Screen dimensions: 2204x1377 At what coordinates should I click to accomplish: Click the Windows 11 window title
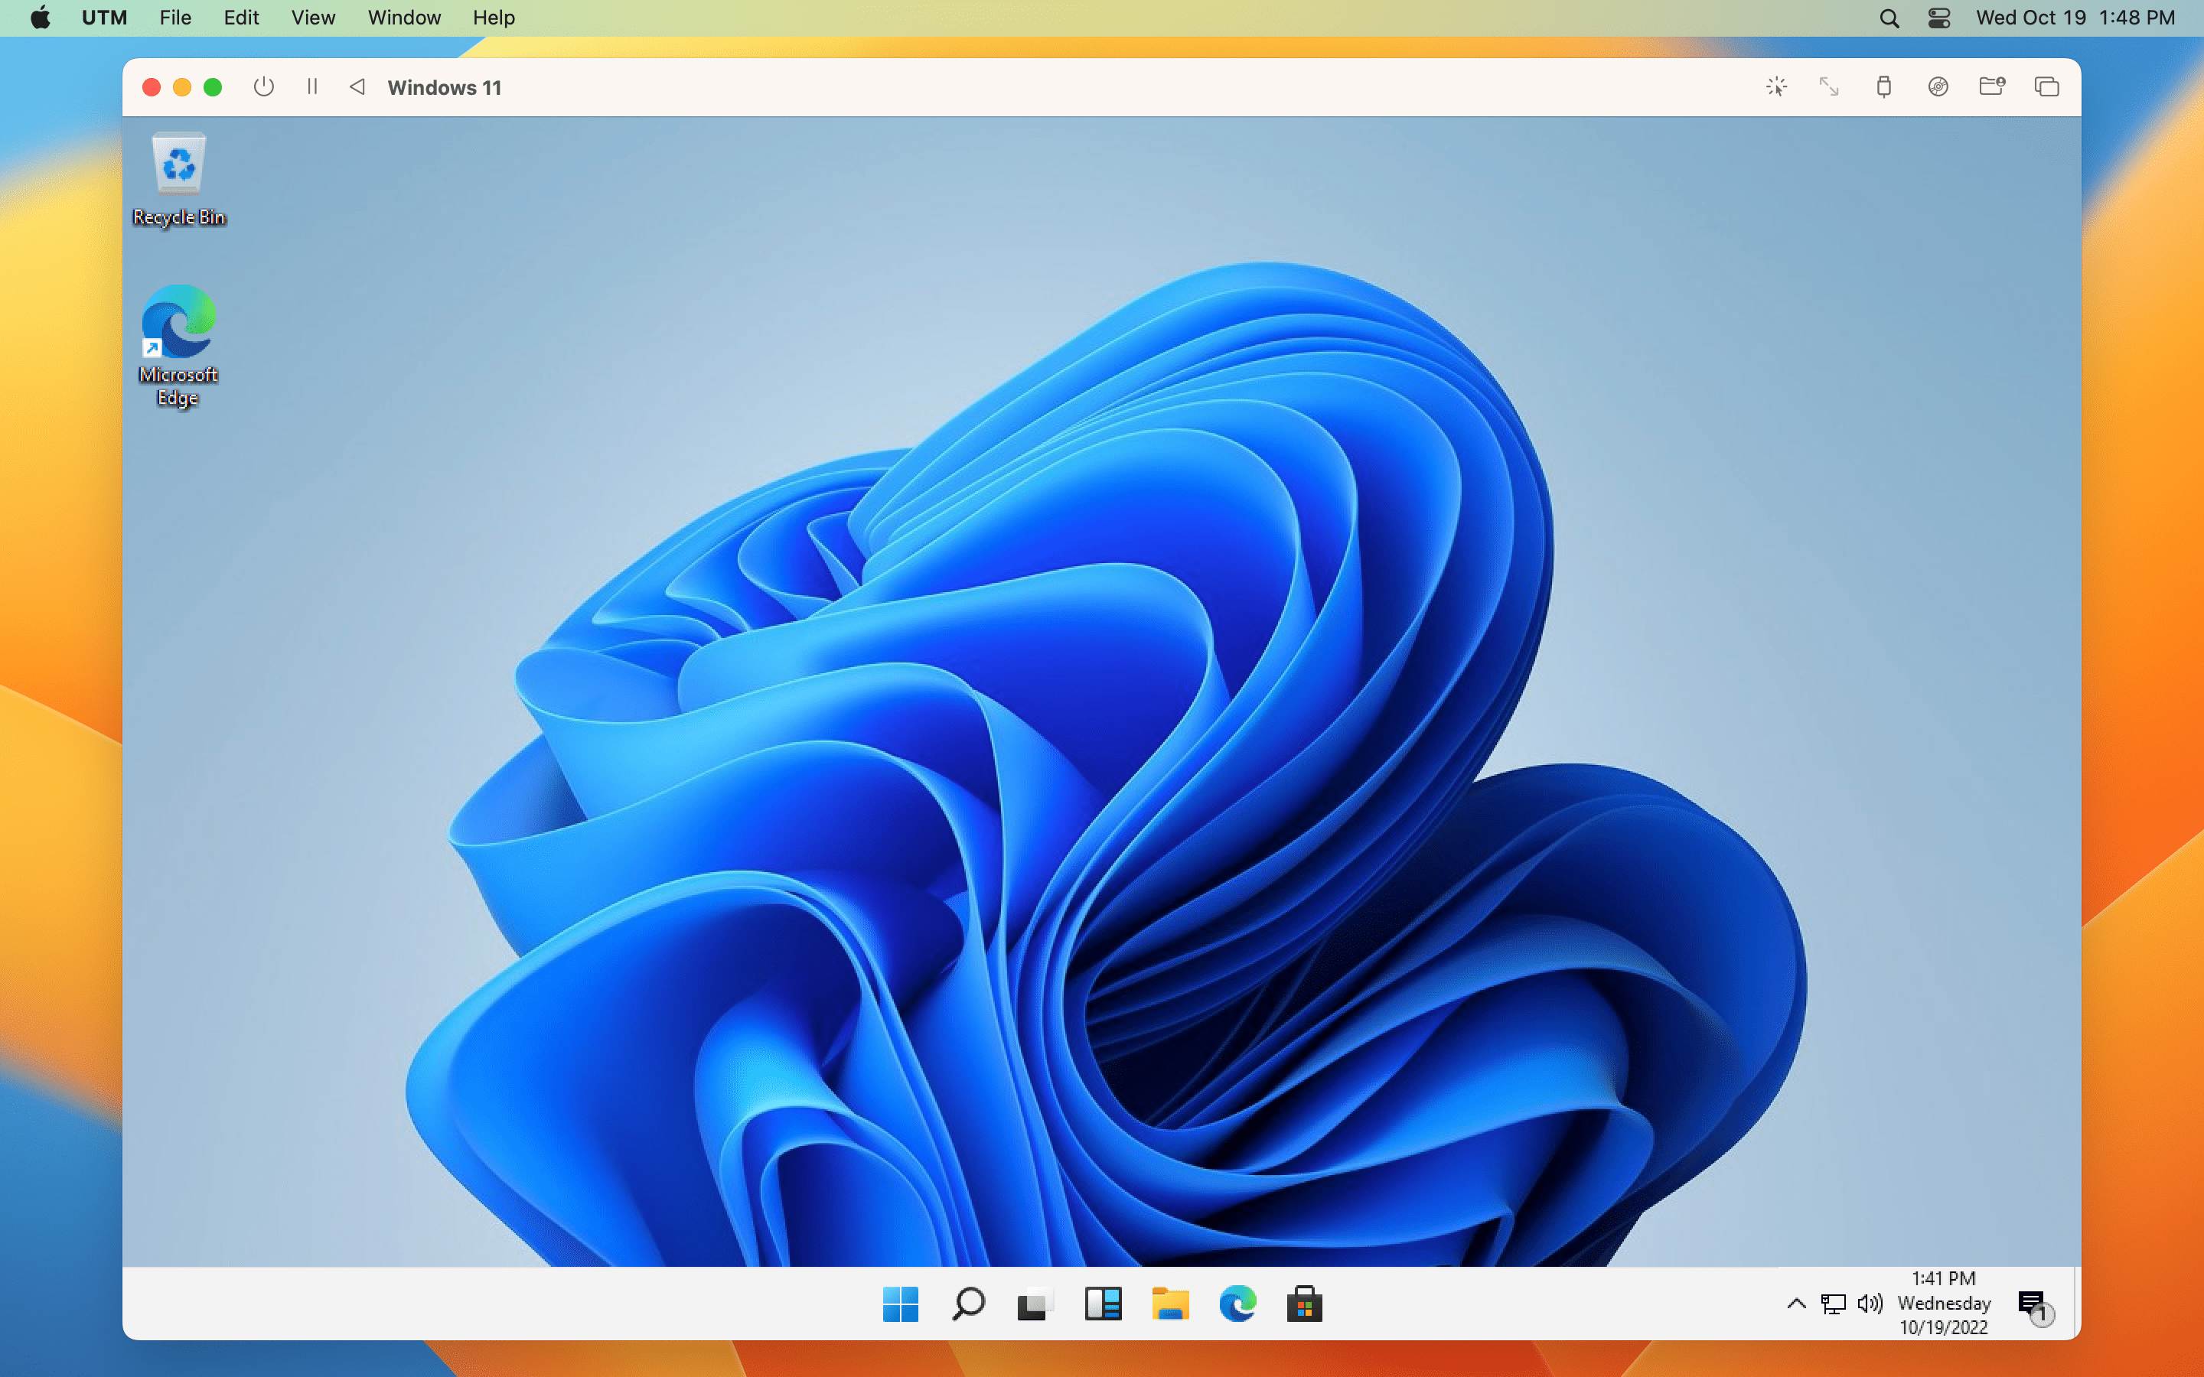tap(445, 87)
